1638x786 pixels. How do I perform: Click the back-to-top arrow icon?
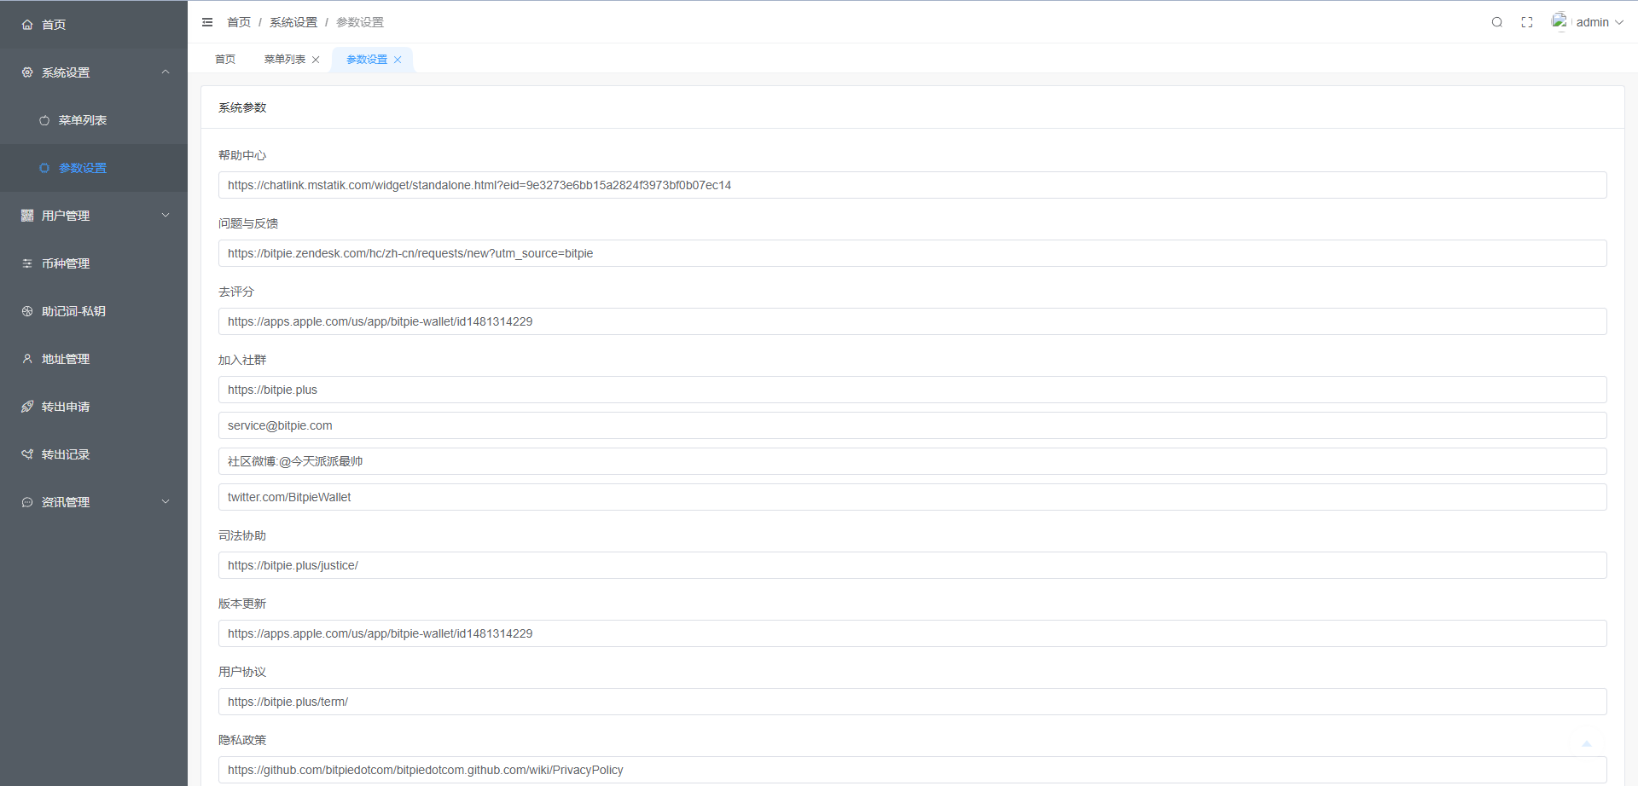tap(1587, 744)
